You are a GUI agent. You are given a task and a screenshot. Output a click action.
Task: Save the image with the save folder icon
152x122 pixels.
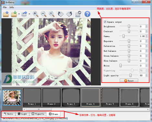tap(14, 14)
